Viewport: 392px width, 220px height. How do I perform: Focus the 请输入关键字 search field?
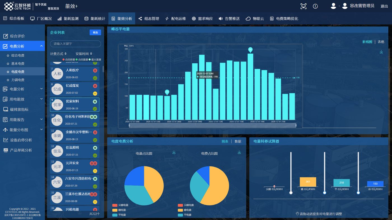point(76,44)
